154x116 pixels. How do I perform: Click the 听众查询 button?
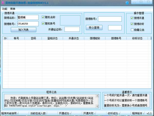(94, 28)
